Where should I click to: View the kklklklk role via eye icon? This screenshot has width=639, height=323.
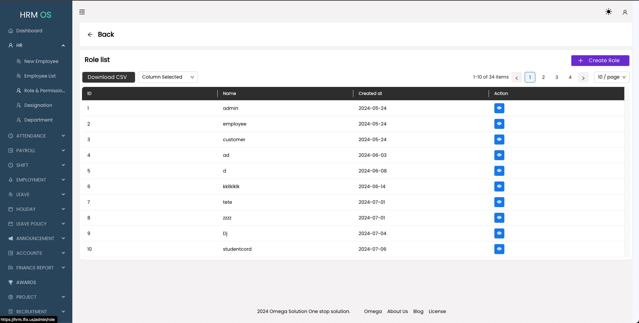(x=499, y=186)
